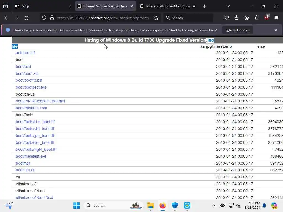Dismiss the refresh Firefox notification bar
This screenshot has height=212, width=283.
[276, 30]
